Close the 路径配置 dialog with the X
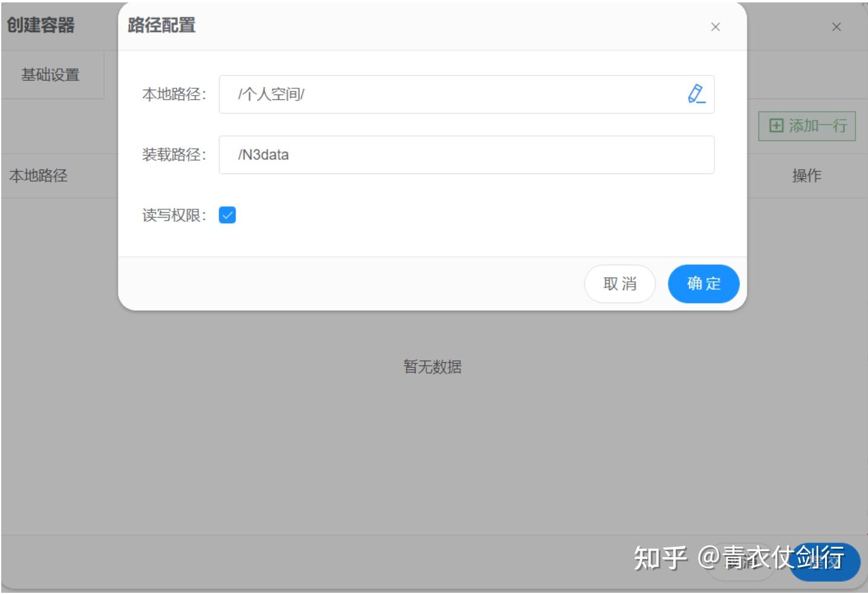This screenshot has height=594, width=868. coord(715,27)
